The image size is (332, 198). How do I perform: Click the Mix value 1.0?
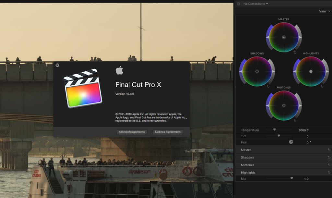click(x=306, y=179)
